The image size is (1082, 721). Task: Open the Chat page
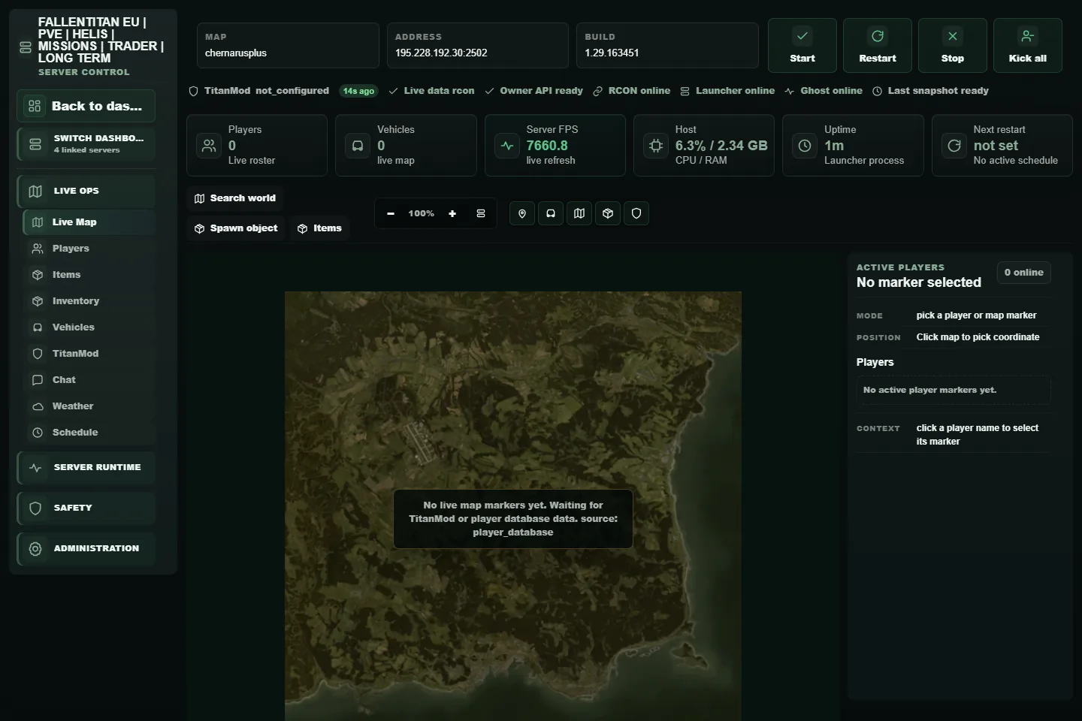click(89, 380)
